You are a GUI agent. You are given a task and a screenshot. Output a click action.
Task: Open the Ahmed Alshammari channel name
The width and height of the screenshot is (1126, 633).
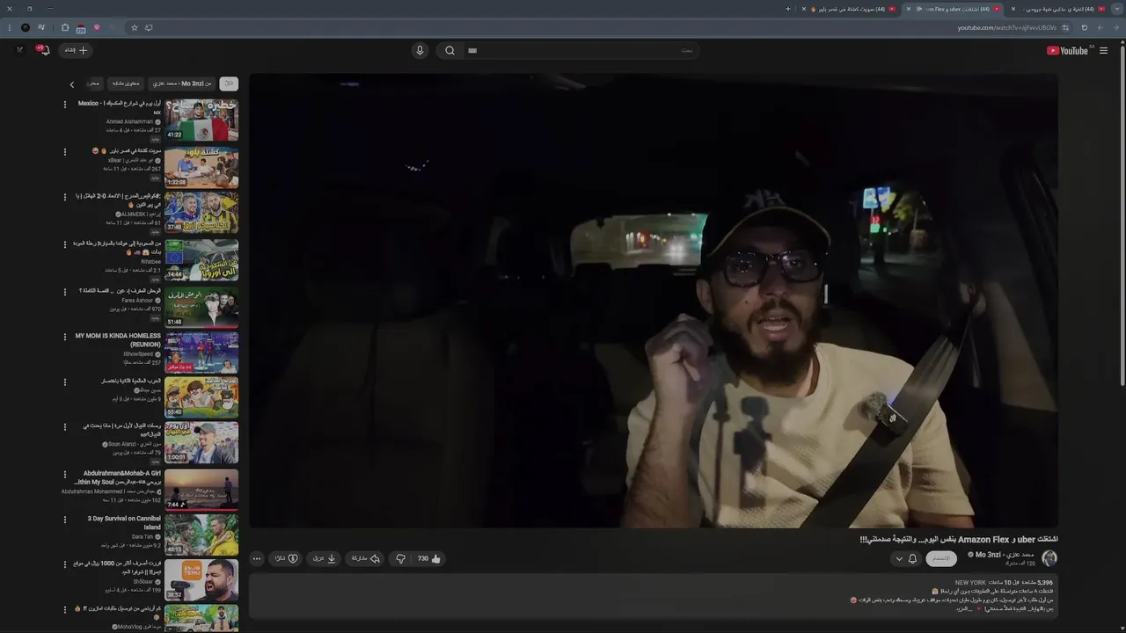point(129,121)
